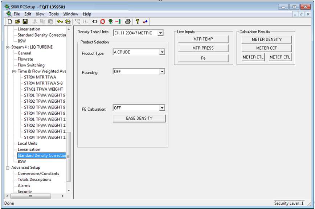Image resolution: width=315 pixels, height=209 pixels.
Task: Select General under Stream 4
Action: tap(24, 53)
